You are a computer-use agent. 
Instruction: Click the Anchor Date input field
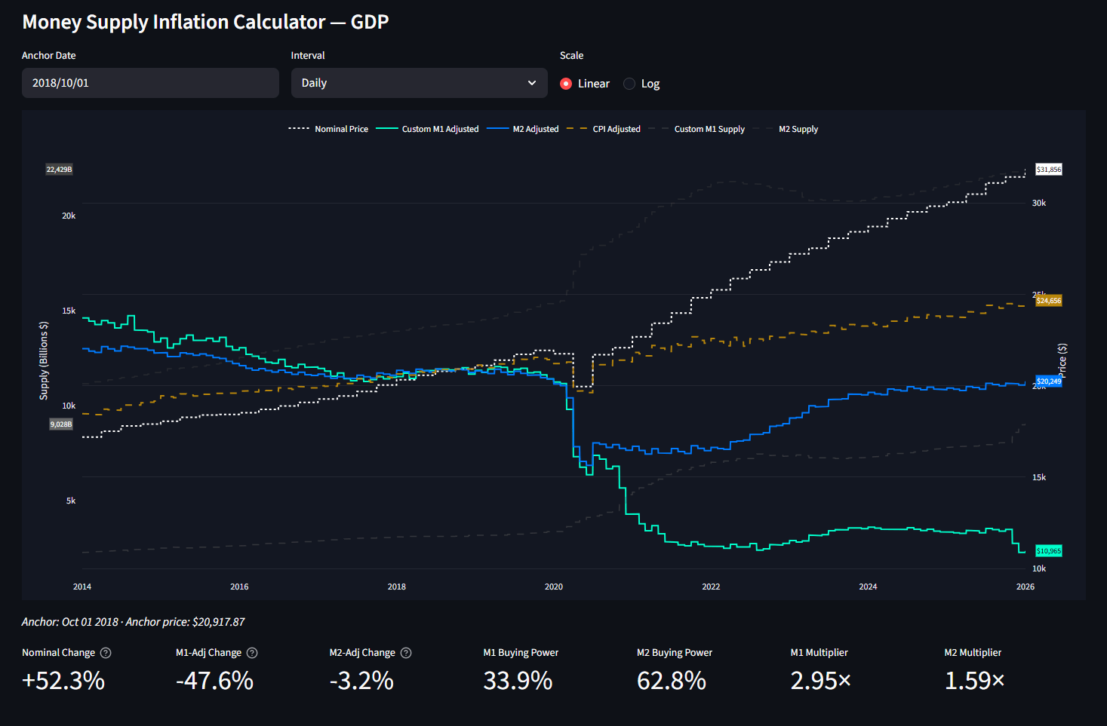coord(150,83)
